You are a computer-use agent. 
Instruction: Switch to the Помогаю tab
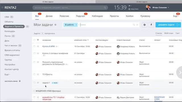pos(64,16)
